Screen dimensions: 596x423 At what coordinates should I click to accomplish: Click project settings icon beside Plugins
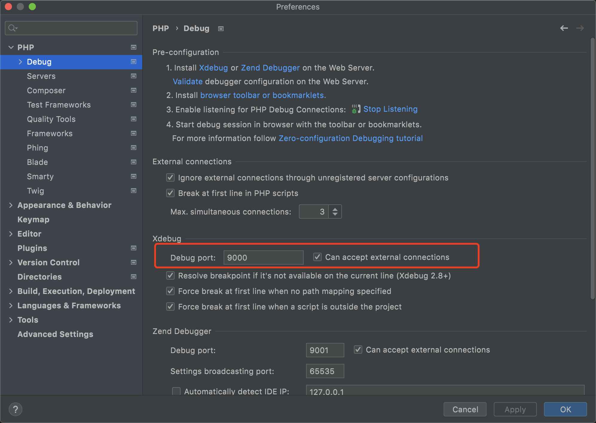click(x=134, y=248)
